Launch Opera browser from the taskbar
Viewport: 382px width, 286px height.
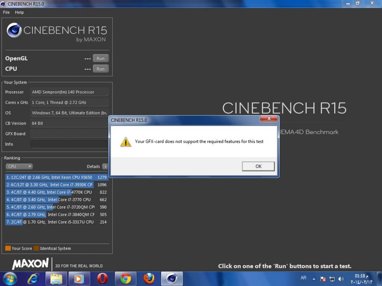tap(102, 279)
